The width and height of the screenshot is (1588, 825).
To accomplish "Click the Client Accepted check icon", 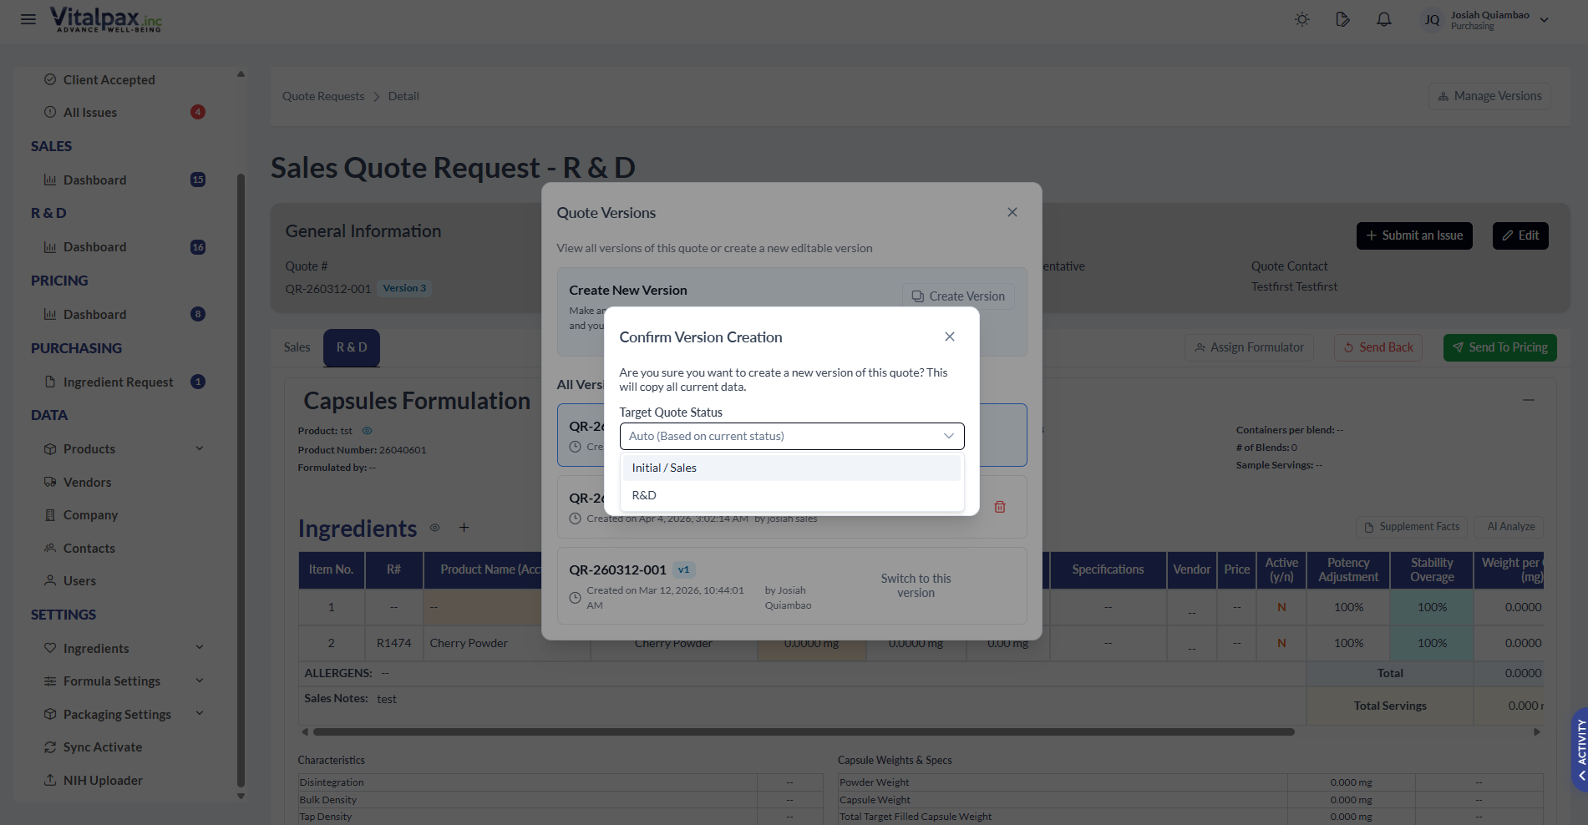I will click(50, 79).
